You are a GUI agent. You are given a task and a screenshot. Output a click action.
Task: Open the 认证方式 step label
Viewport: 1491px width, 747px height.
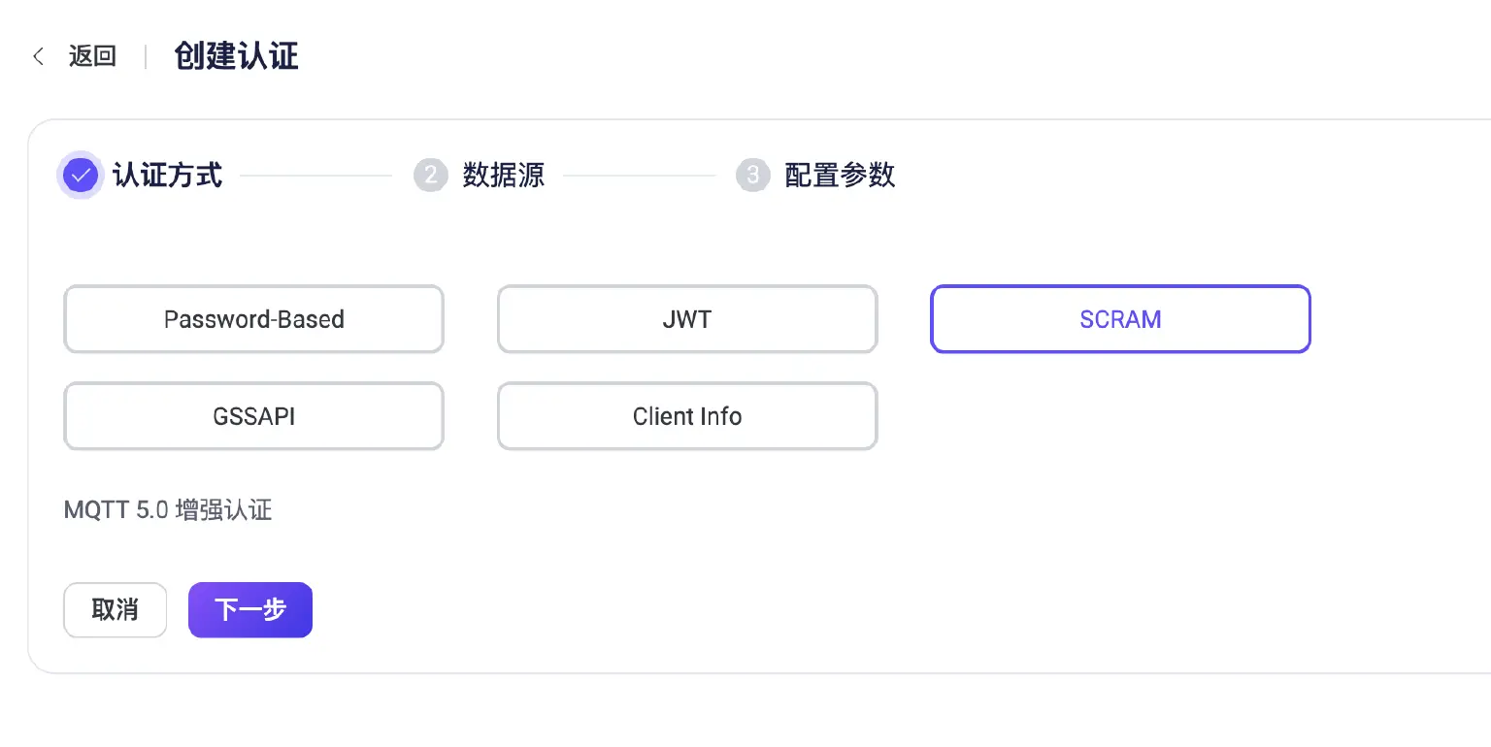[x=168, y=176]
